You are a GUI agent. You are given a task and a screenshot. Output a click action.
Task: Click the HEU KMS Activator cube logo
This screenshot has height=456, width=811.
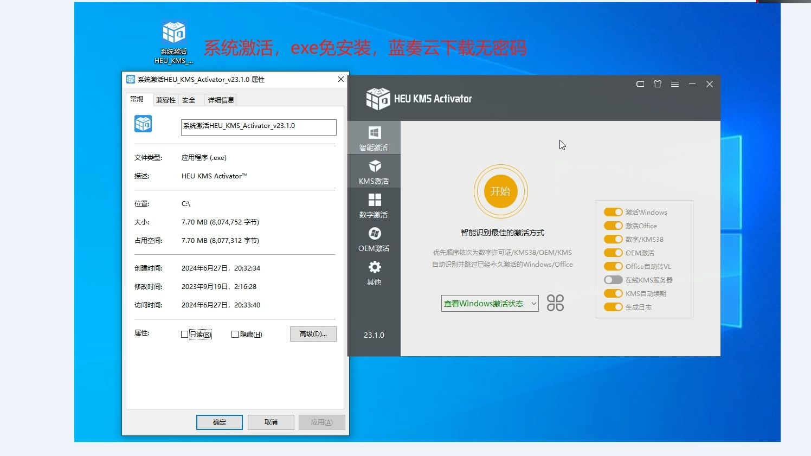click(378, 99)
